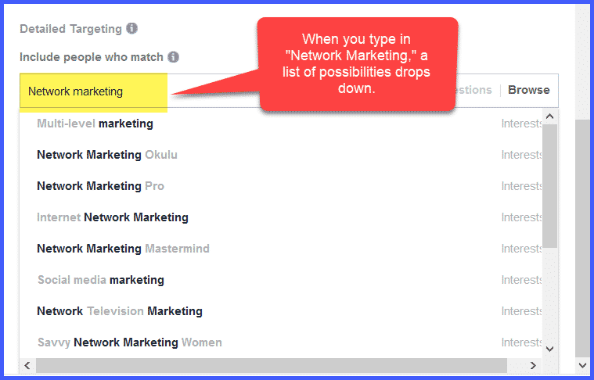Click page scrollbar down arrow at bottom right

click(x=582, y=365)
